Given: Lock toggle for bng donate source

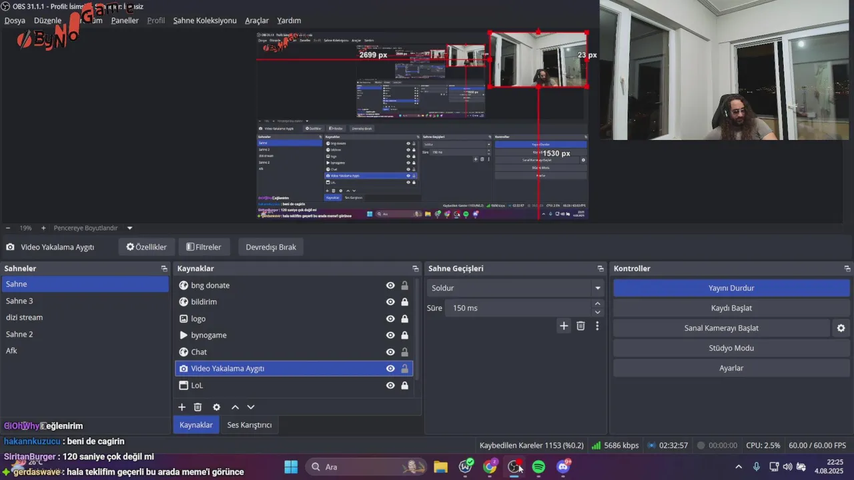Looking at the screenshot, I should (x=404, y=285).
